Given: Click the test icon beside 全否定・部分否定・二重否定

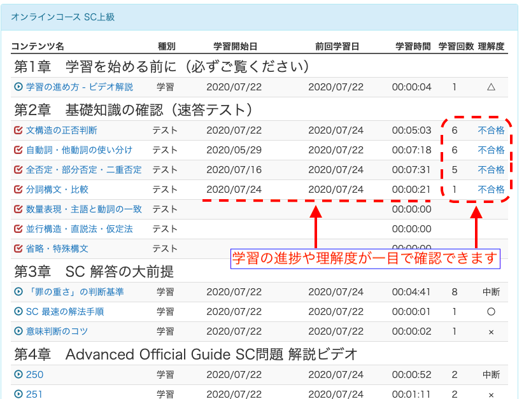Looking at the screenshot, I should pos(18,170).
